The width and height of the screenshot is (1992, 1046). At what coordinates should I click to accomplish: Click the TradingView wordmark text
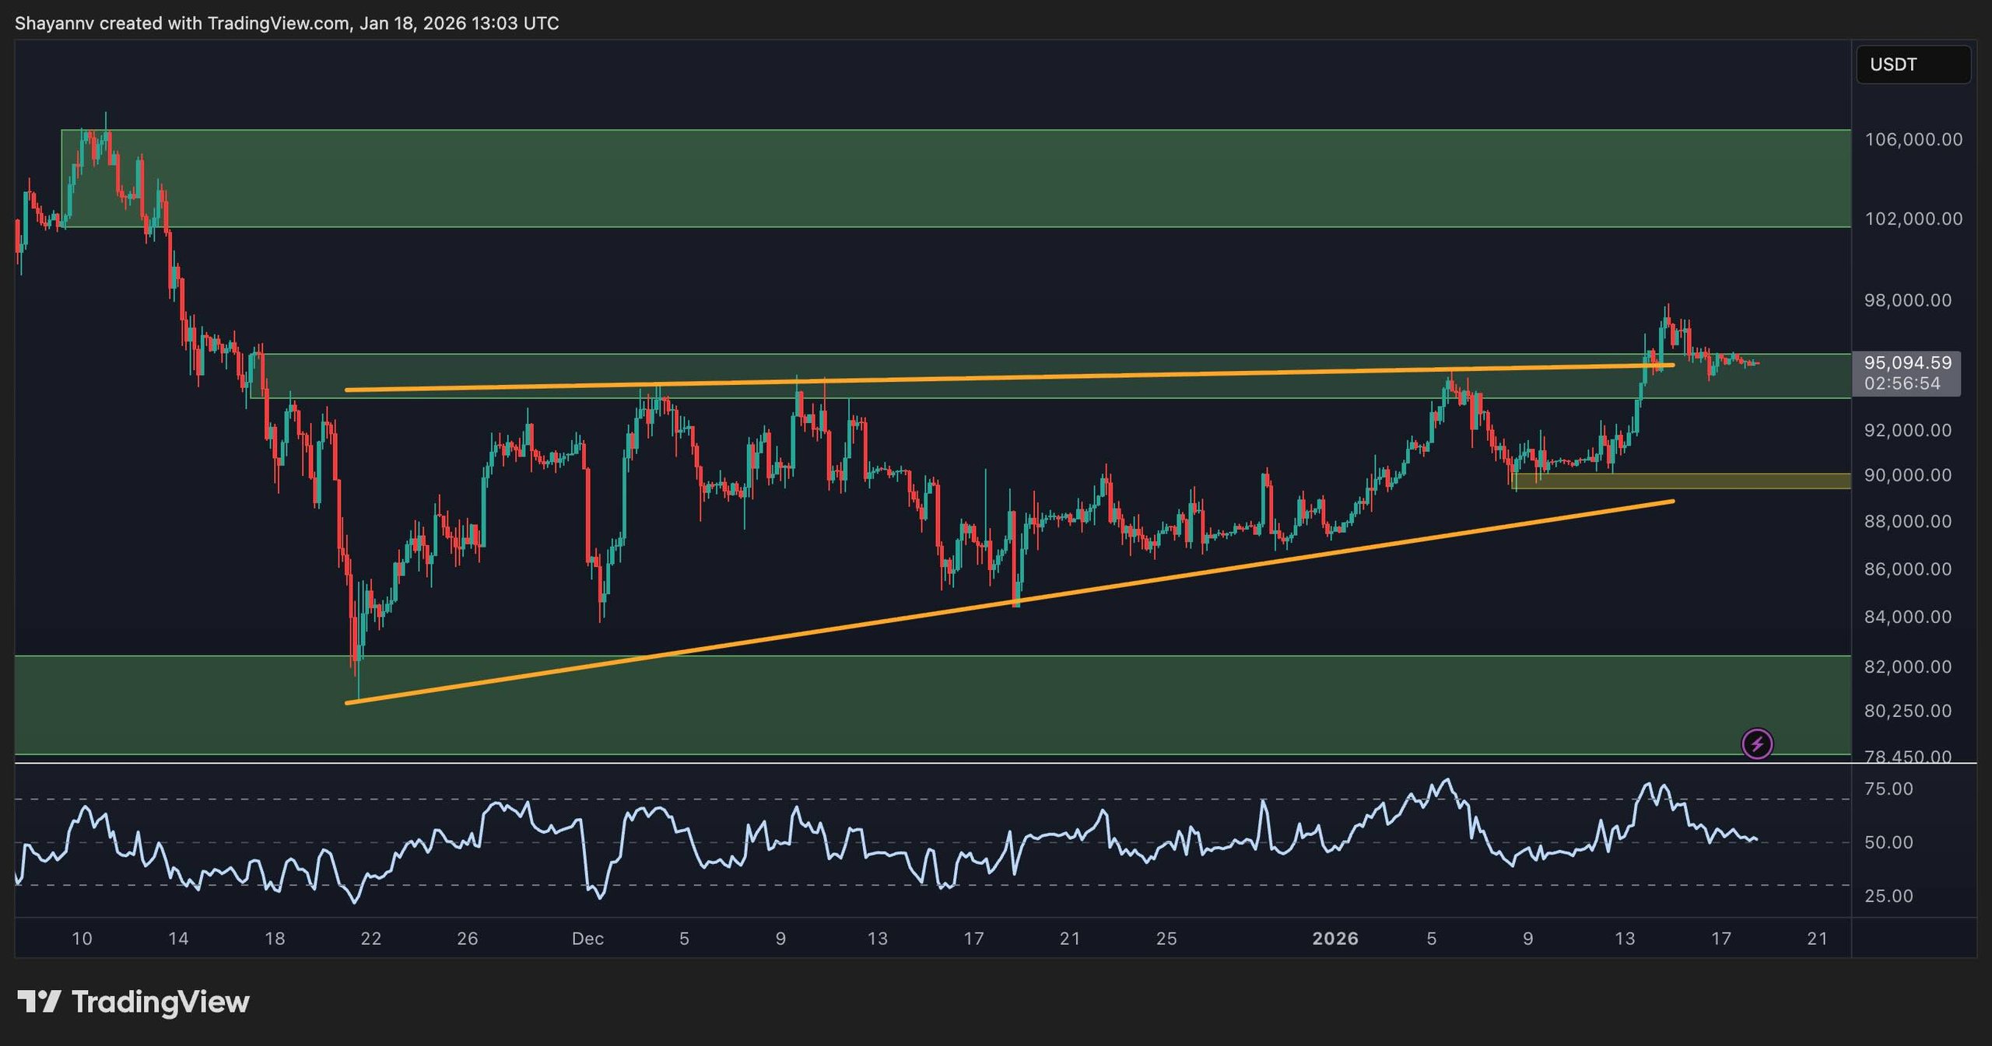pyautogui.click(x=160, y=1002)
